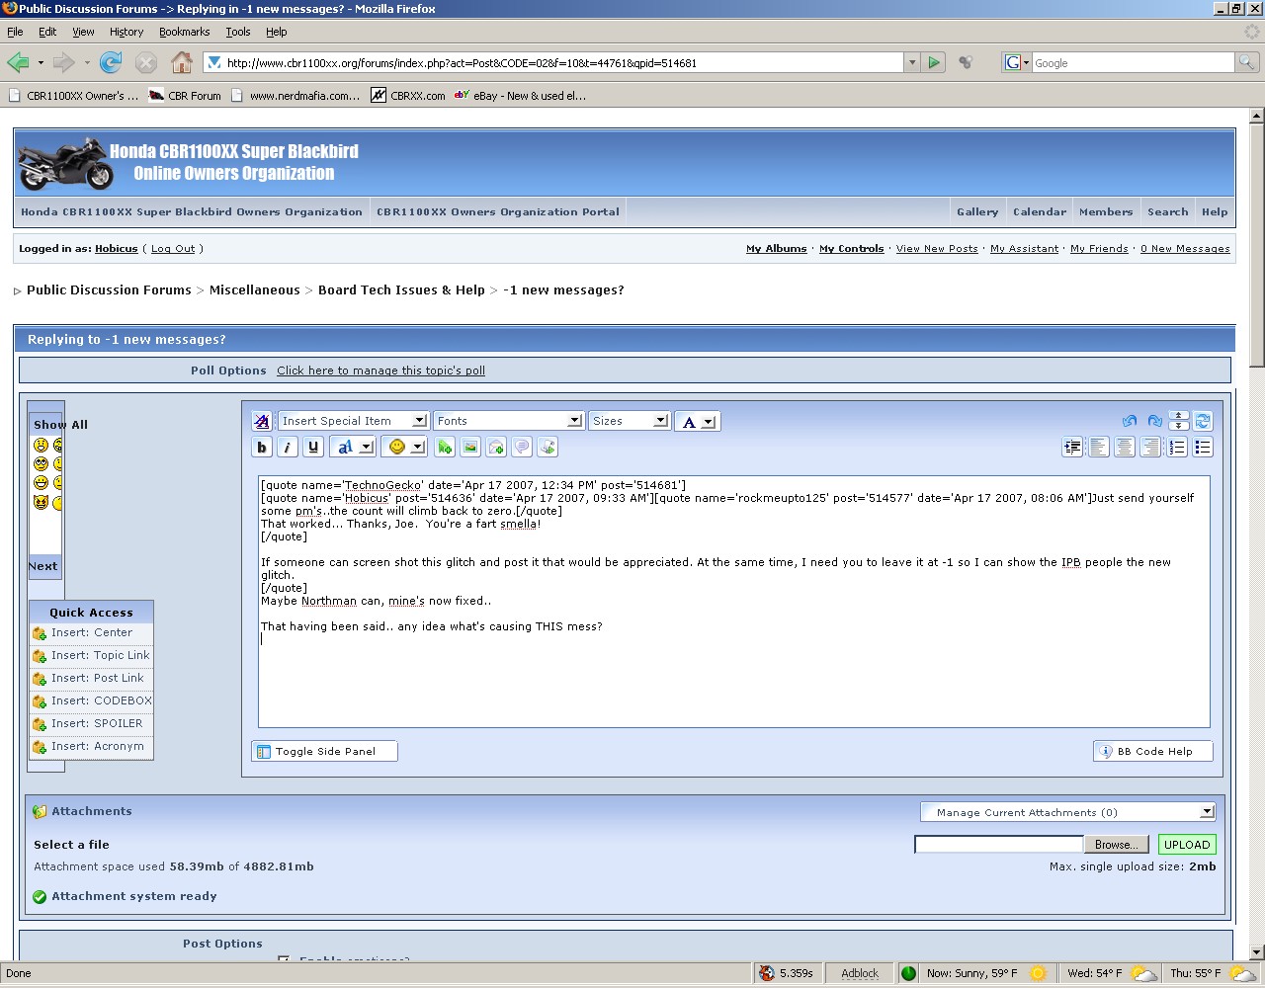Open BB Code Help
The image size is (1265, 988).
tap(1152, 752)
